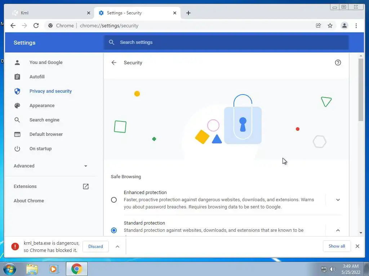
Task: Click the krnl_beta.exe is dangerous message
Action: [x=52, y=247]
